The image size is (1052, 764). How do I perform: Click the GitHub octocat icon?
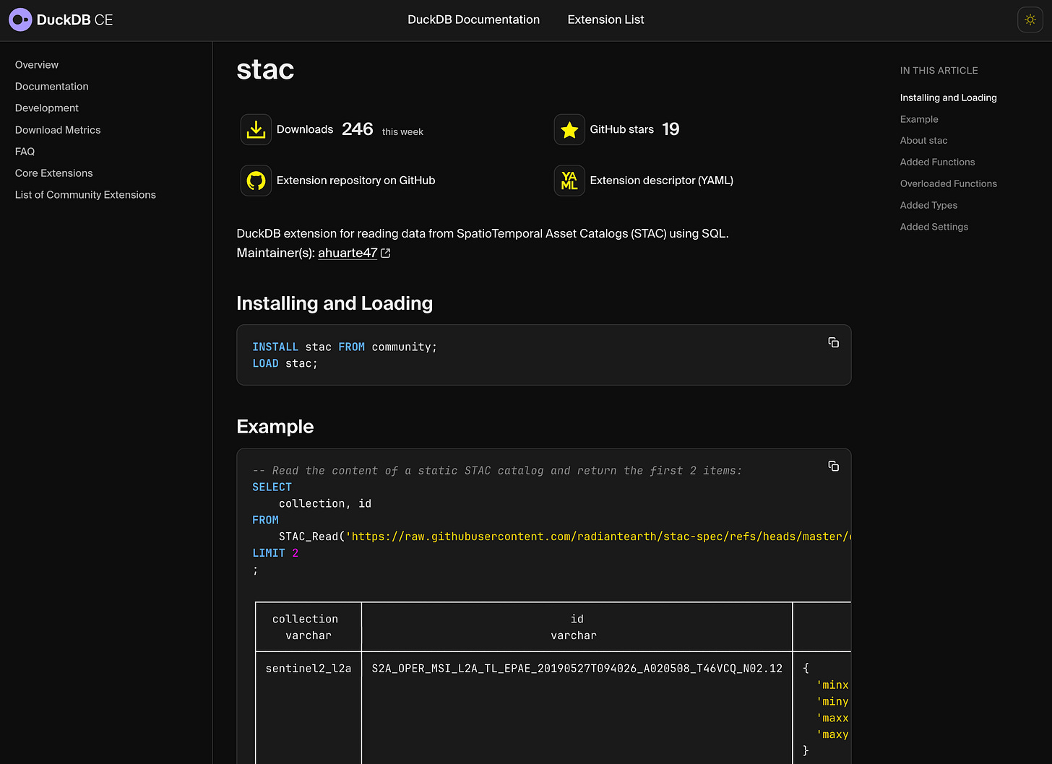click(256, 181)
